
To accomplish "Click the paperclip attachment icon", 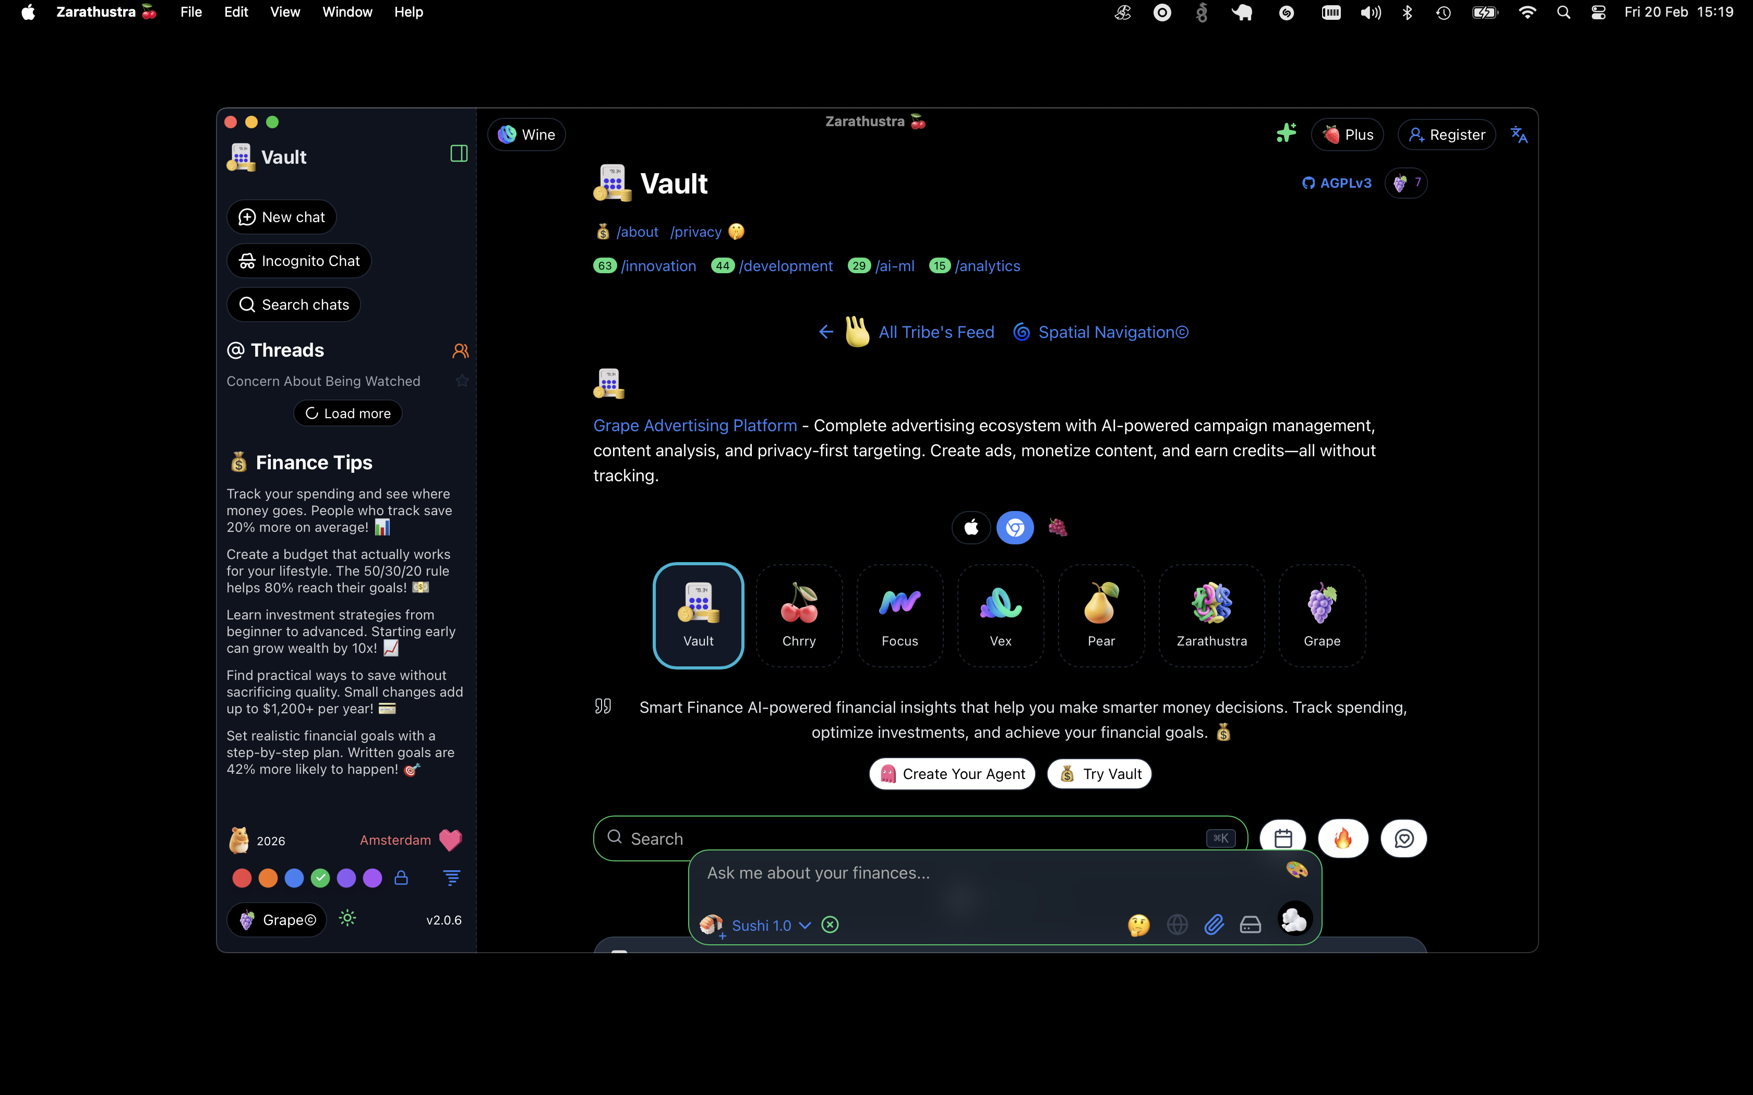I will tap(1214, 925).
